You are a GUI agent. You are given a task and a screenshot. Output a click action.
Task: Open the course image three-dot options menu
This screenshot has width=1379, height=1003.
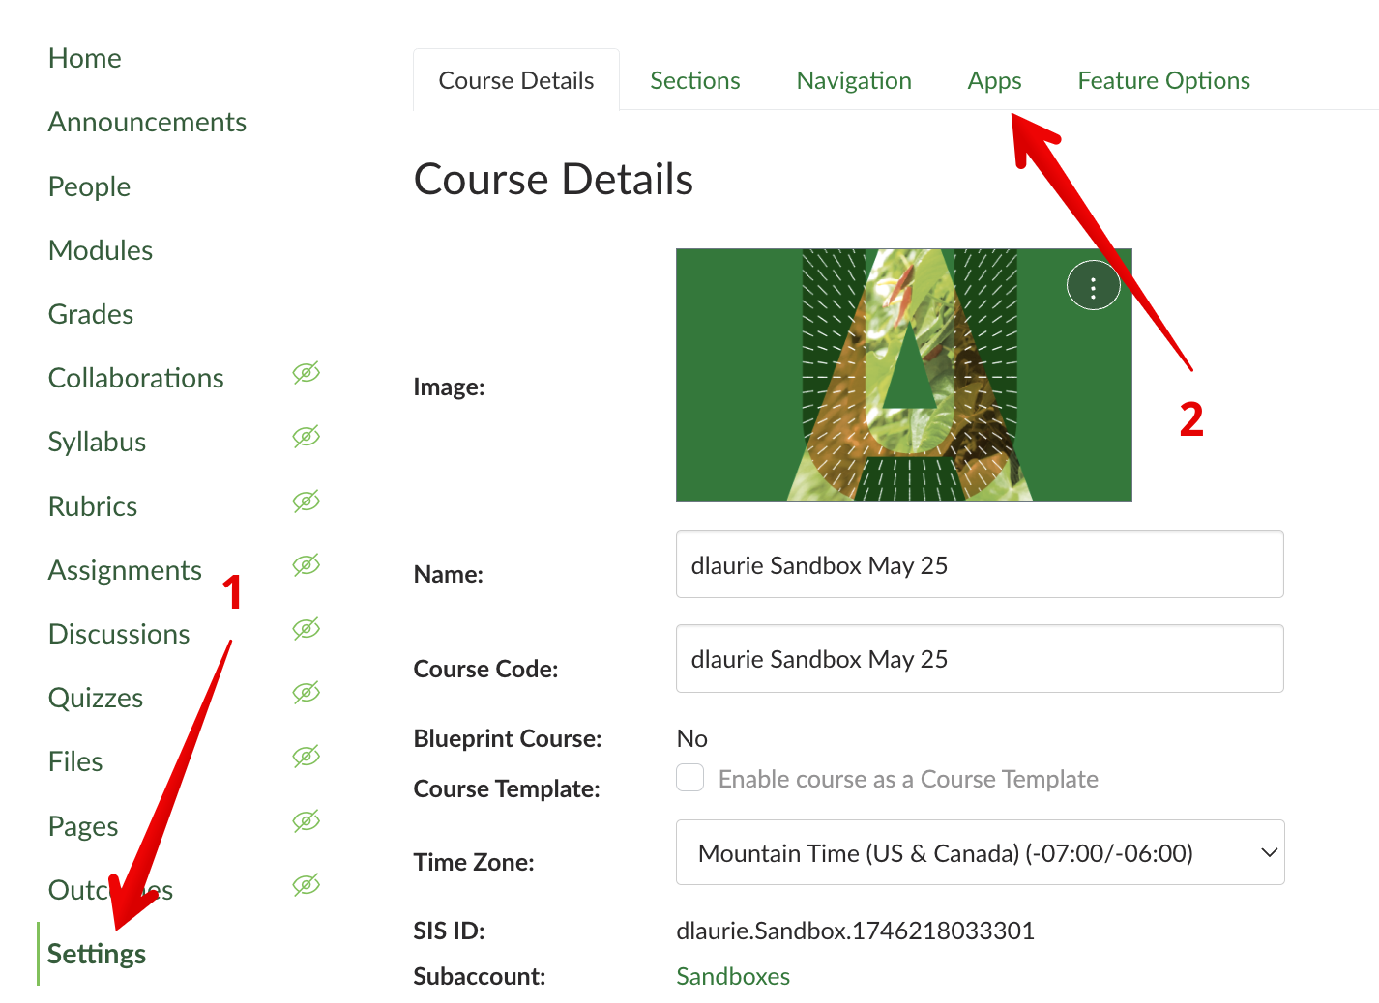1093,287
